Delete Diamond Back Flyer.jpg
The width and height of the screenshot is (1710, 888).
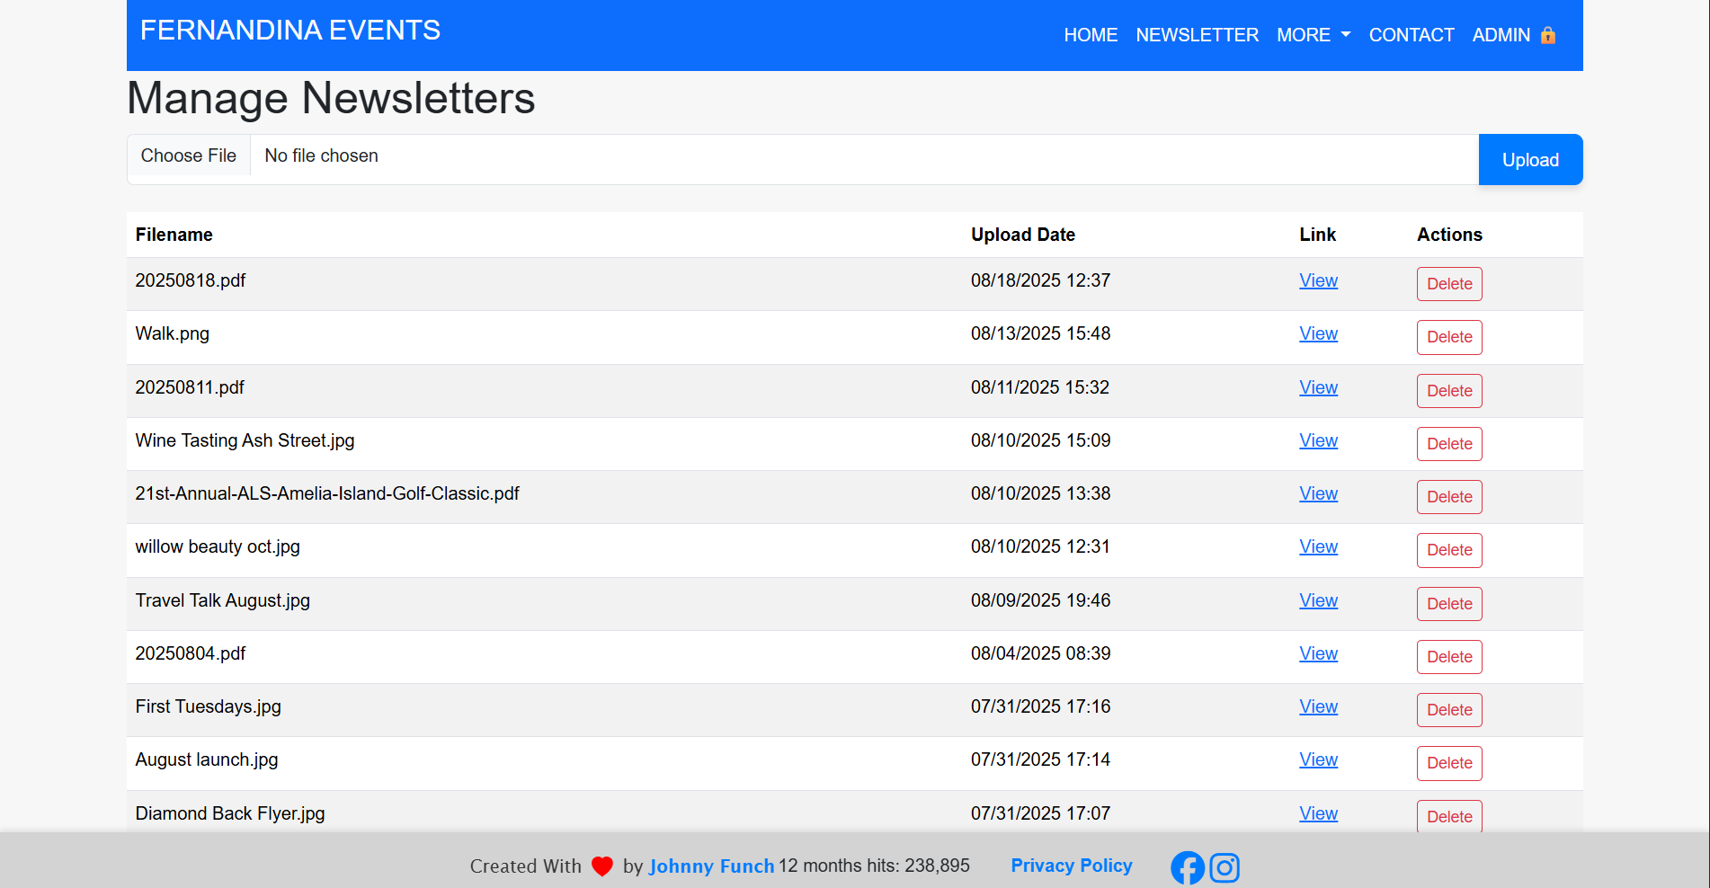(x=1449, y=816)
